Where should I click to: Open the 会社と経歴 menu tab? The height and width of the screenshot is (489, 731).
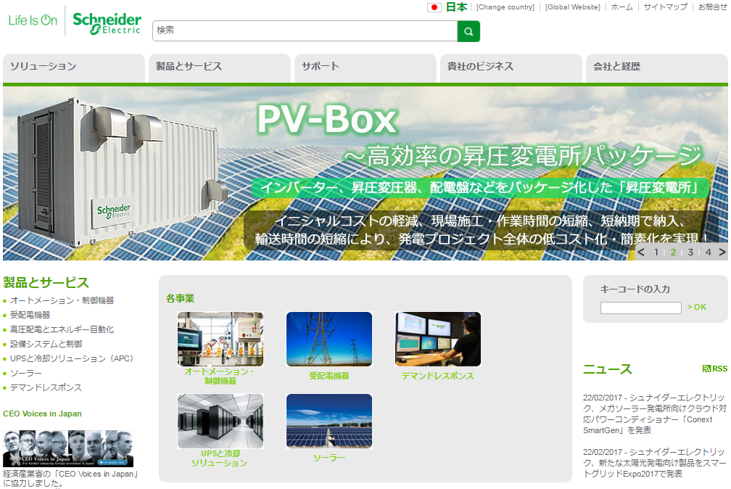657,68
